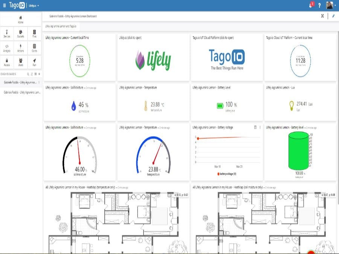Click the lux light bulb icon

click(x=292, y=106)
